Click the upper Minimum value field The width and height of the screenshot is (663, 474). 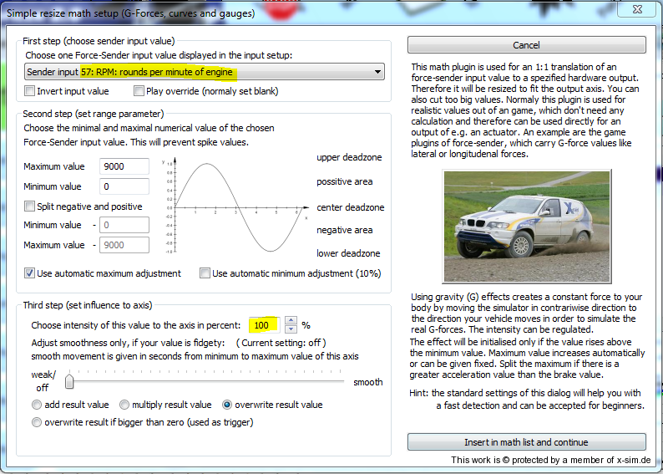(124, 186)
